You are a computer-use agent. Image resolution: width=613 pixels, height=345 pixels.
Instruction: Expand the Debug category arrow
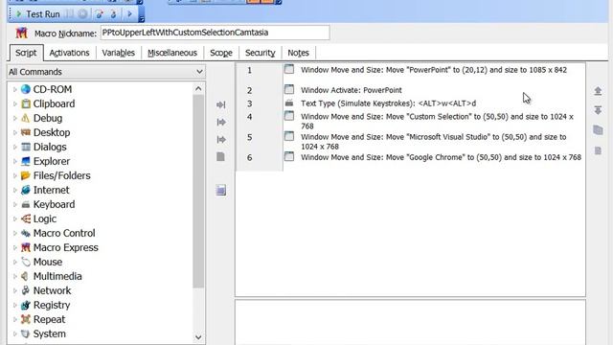click(15, 118)
